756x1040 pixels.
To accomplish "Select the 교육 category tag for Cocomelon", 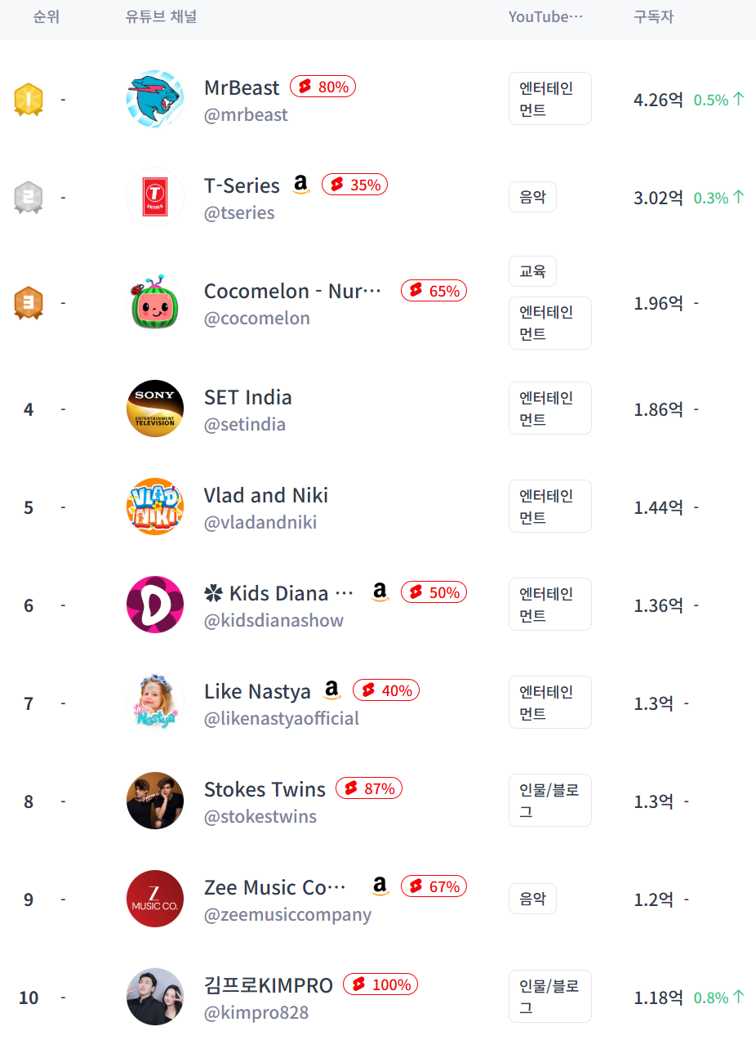I will click(532, 271).
